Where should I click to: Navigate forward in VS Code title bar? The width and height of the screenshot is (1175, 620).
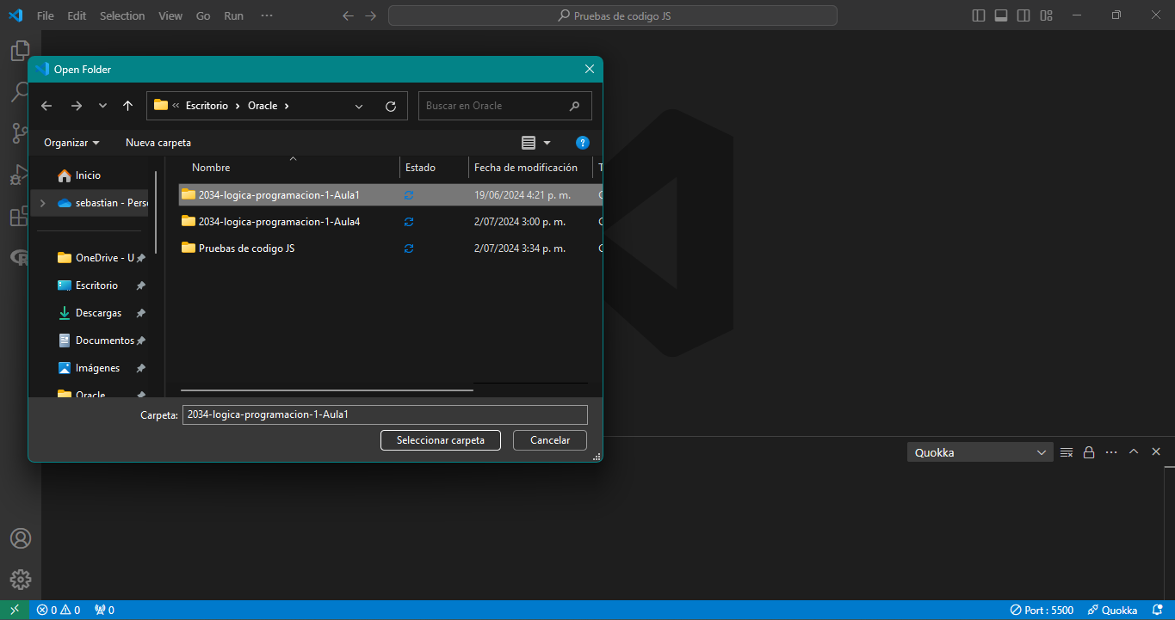370,15
